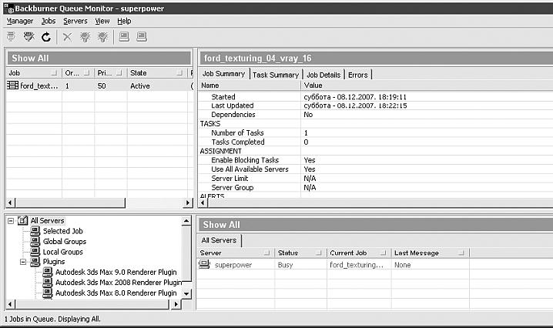The image size is (553, 328).
Task: Click the Use All Available Servers row
Action: [x=376, y=169]
